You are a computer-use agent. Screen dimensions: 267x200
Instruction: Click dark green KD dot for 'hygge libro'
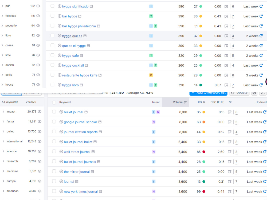tap(201, 85)
